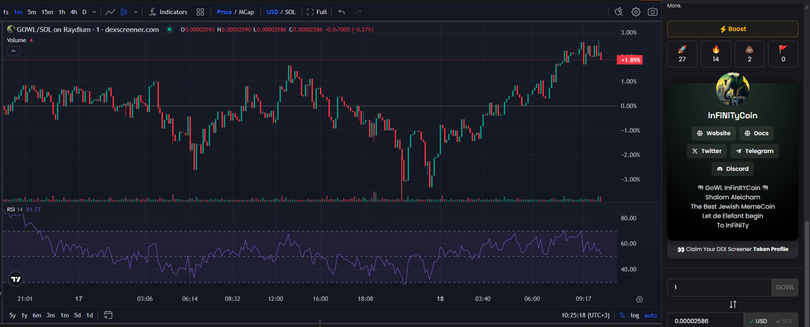Expand the timeframe interval dropdown

(x=94, y=12)
